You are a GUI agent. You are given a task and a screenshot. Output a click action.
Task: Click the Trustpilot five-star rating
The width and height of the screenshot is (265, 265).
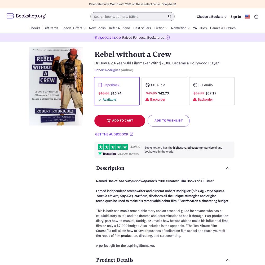point(113,147)
